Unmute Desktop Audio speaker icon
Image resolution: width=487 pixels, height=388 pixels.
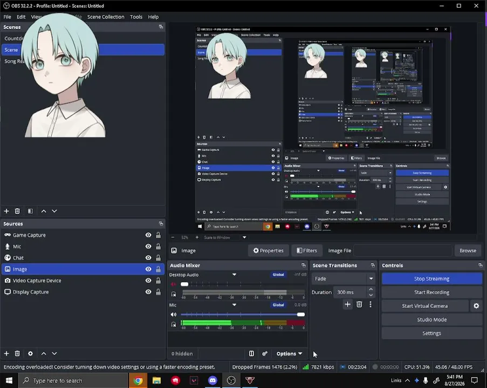[174, 284]
